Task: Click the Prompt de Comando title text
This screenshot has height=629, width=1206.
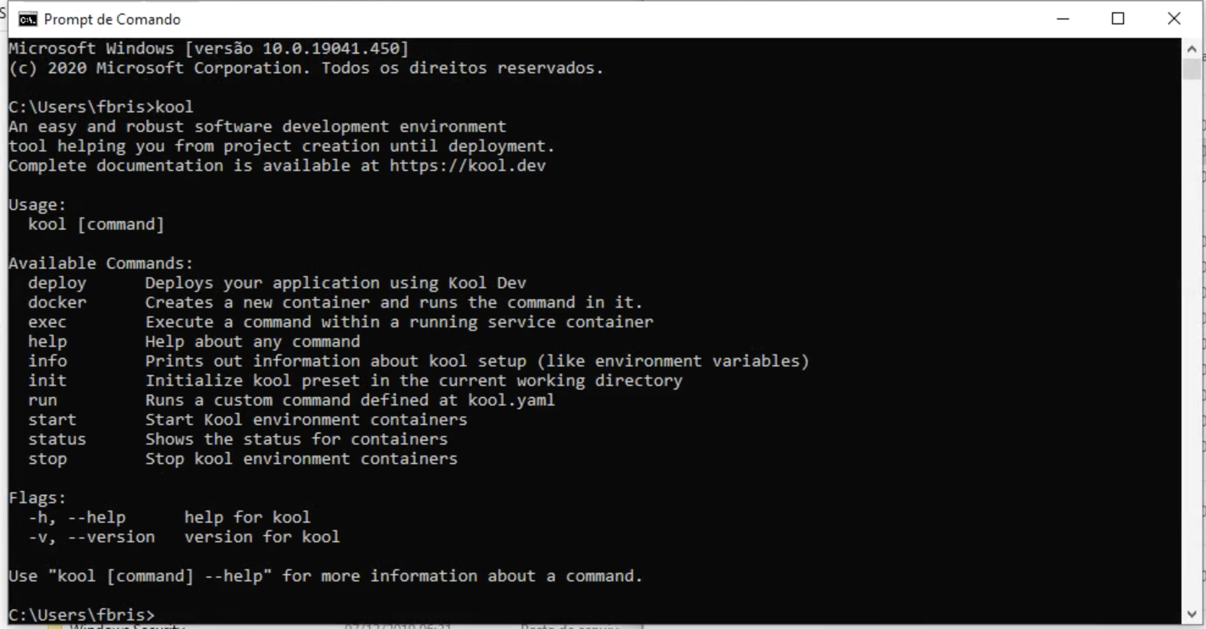Action: [x=113, y=19]
